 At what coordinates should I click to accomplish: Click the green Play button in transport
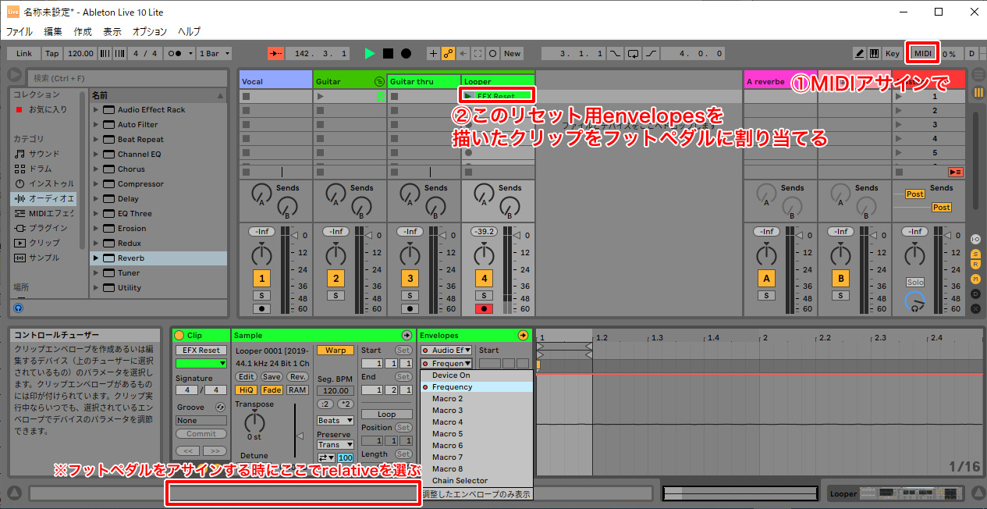tap(369, 53)
